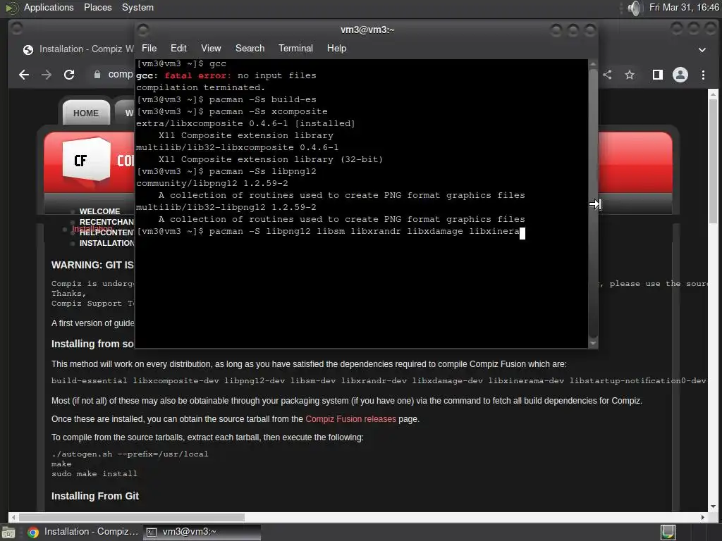Click the padlock site info icon
722x541 pixels.
pos(97,75)
